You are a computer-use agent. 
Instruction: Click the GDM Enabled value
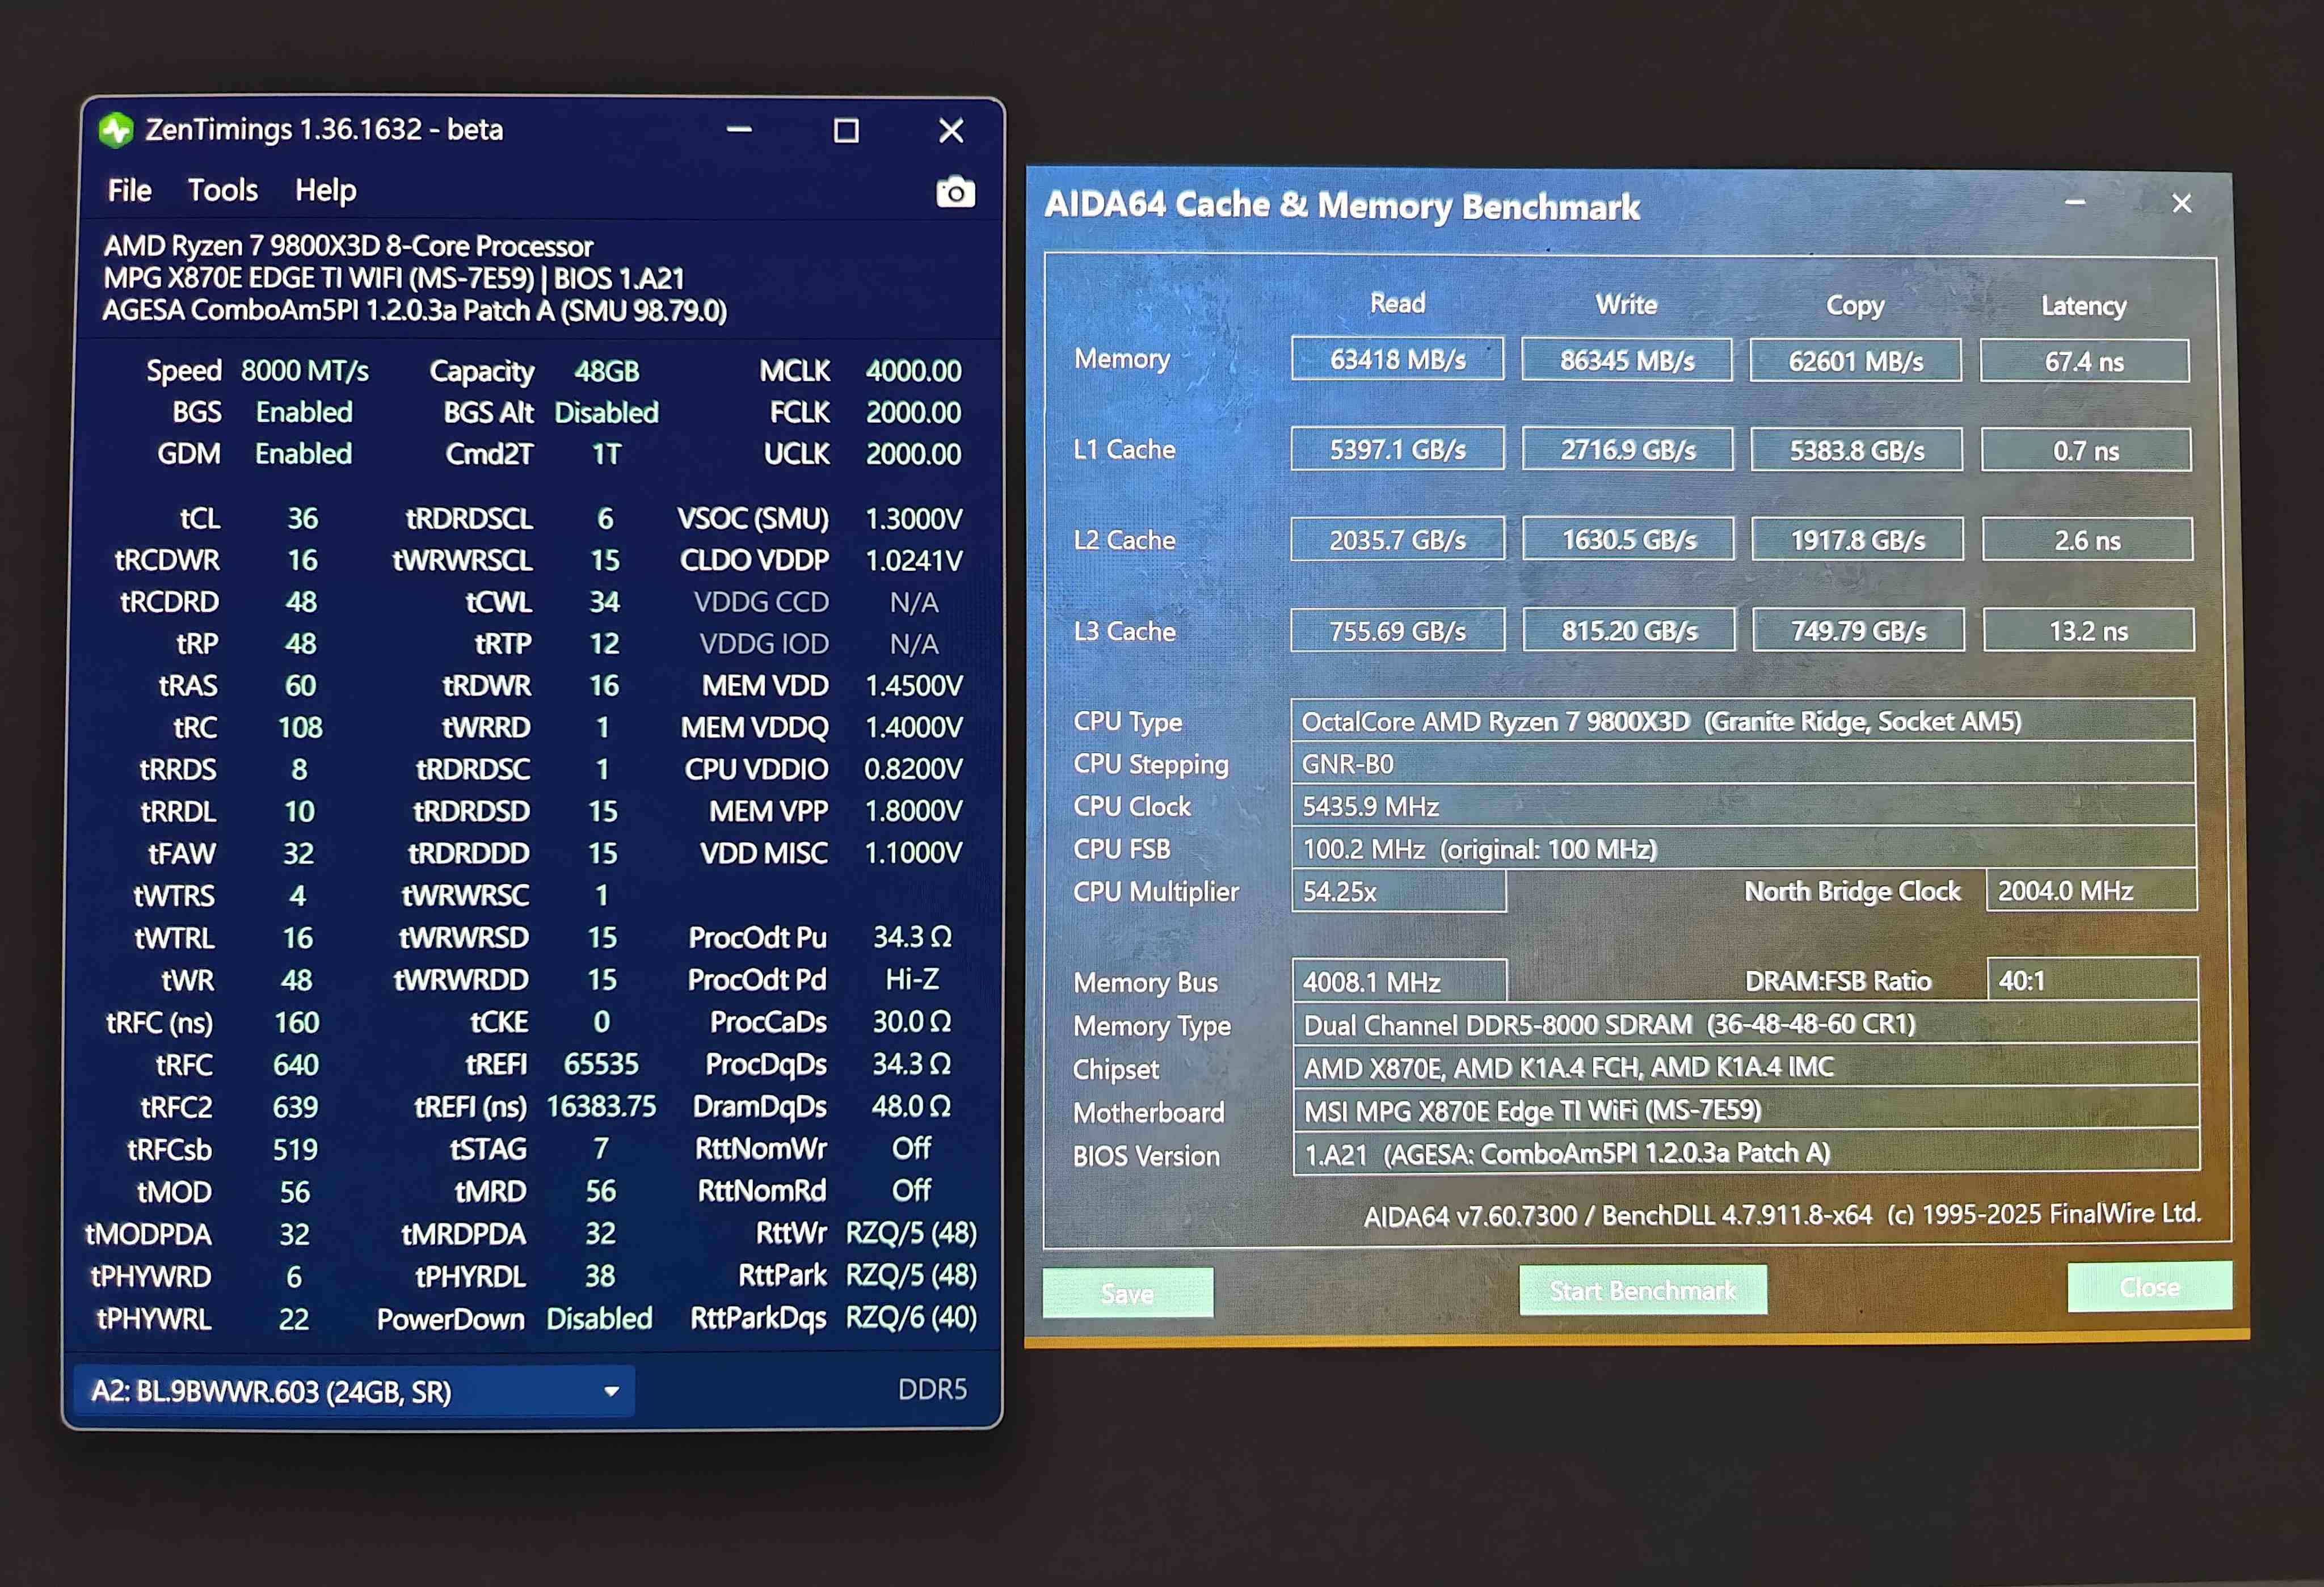[x=304, y=454]
